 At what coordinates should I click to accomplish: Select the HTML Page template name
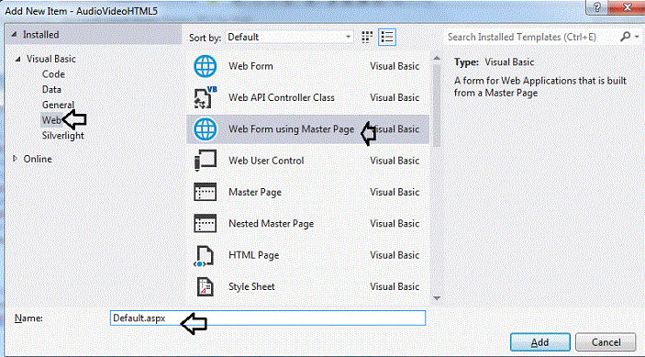click(254, 255)
